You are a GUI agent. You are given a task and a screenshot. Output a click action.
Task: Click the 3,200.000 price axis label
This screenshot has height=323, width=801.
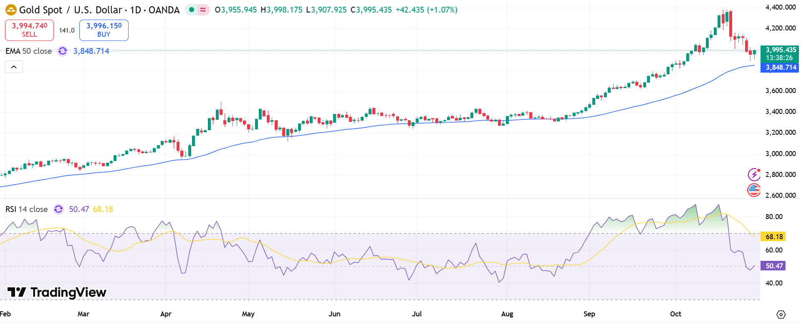(x=781, y=132)
